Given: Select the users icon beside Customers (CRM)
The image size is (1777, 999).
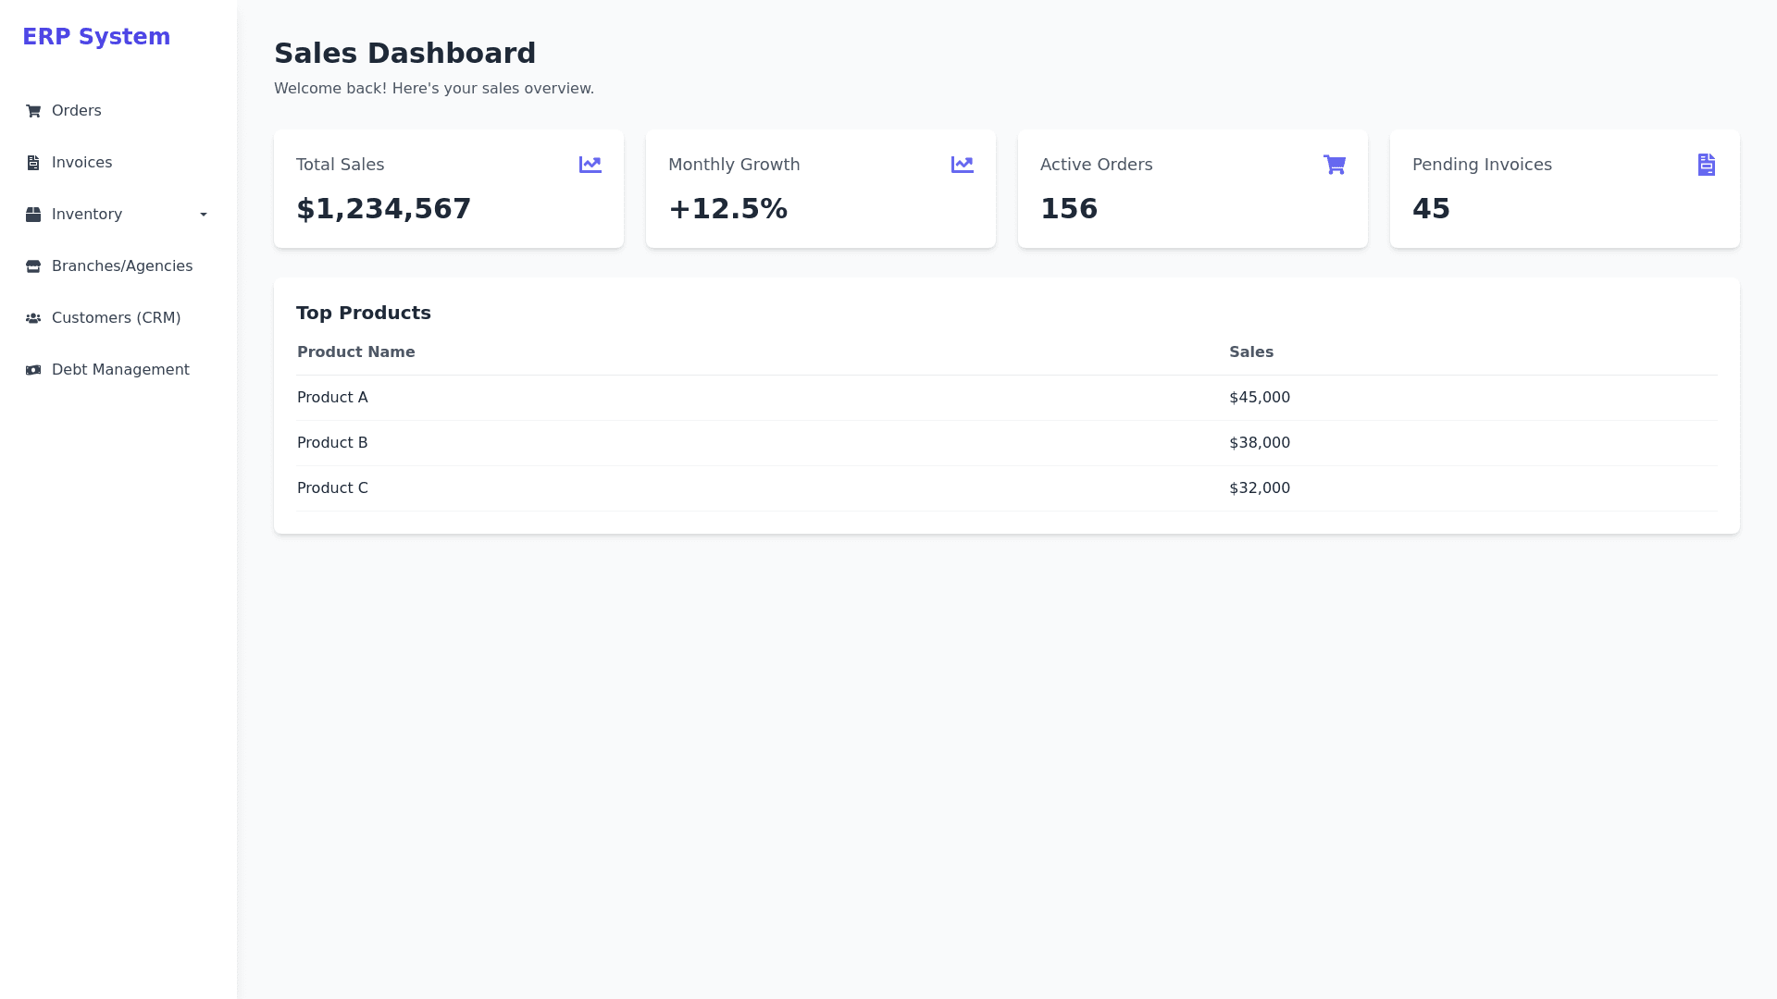Looking at the screenshot, I should click(x=33, y=317).
